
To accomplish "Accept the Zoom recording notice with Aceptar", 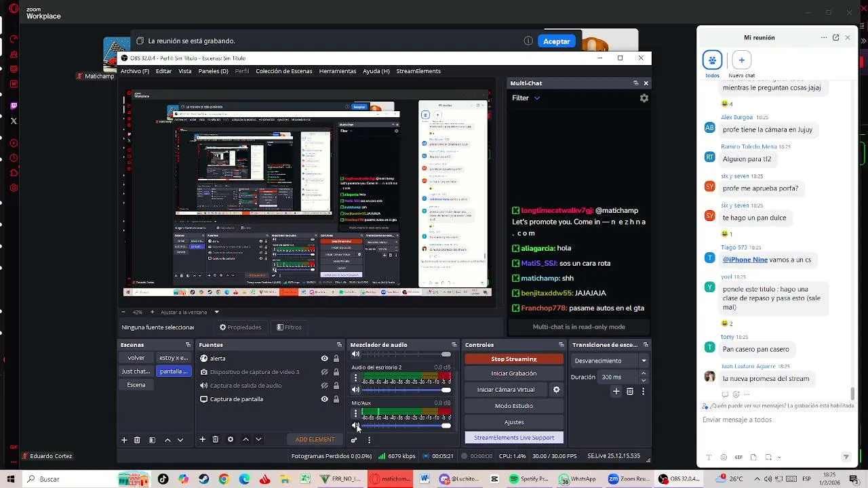I will pos(557,41).
